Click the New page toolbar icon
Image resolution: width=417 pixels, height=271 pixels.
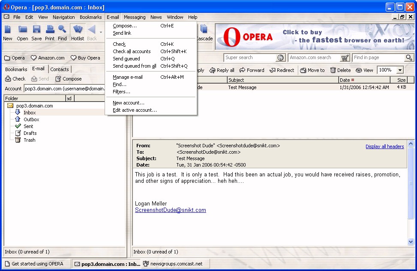[x=7, y=33]
